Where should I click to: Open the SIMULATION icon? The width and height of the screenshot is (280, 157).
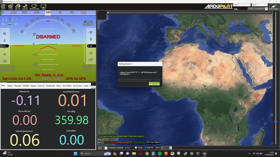[34, 7]
